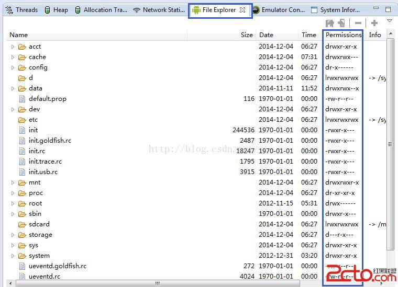Image resolution: width=398 pixels, height=287 pixels.
Task: Sort by the Time column header
Action: 311,35
